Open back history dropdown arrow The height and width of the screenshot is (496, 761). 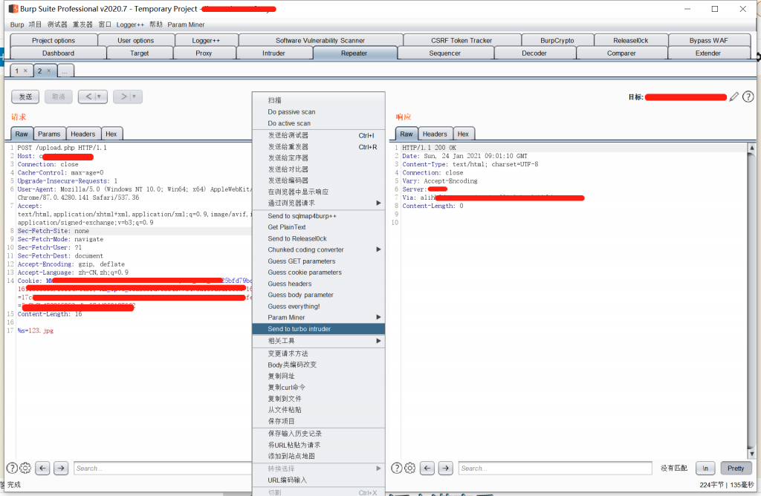click(x=100, y=97)
